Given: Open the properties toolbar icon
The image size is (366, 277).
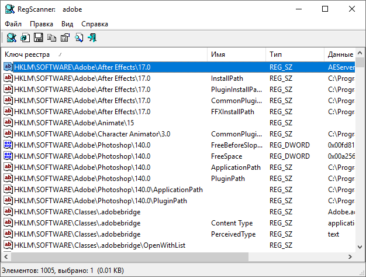Looking at the screenshot, I should pyautogui.click(x=65, y=37).
